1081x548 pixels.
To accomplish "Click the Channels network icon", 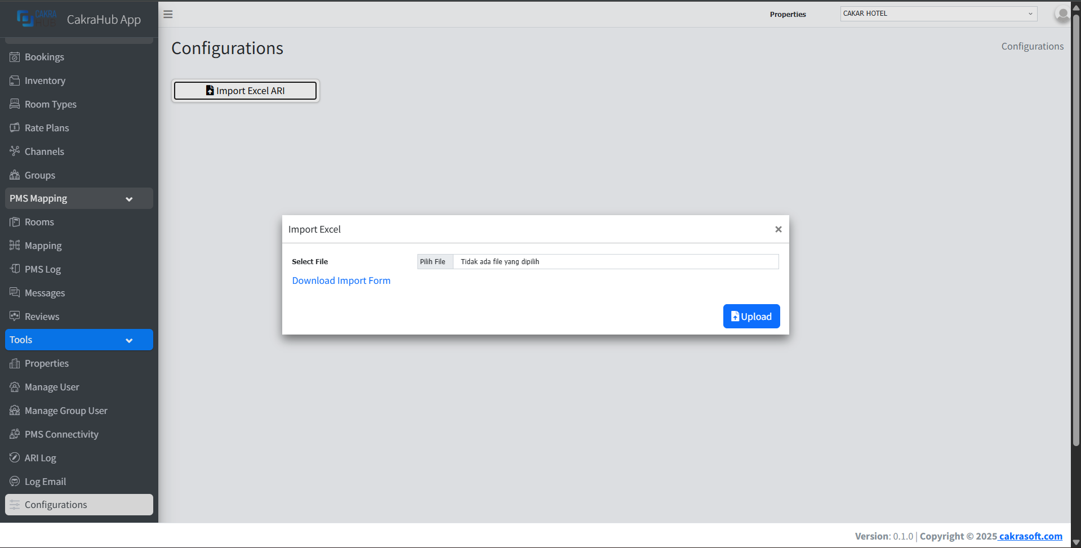I will [x=15, y=151].
